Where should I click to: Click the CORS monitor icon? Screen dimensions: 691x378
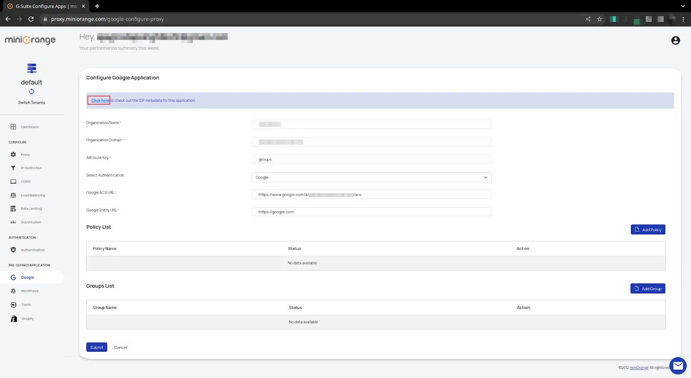pos(13,182)
